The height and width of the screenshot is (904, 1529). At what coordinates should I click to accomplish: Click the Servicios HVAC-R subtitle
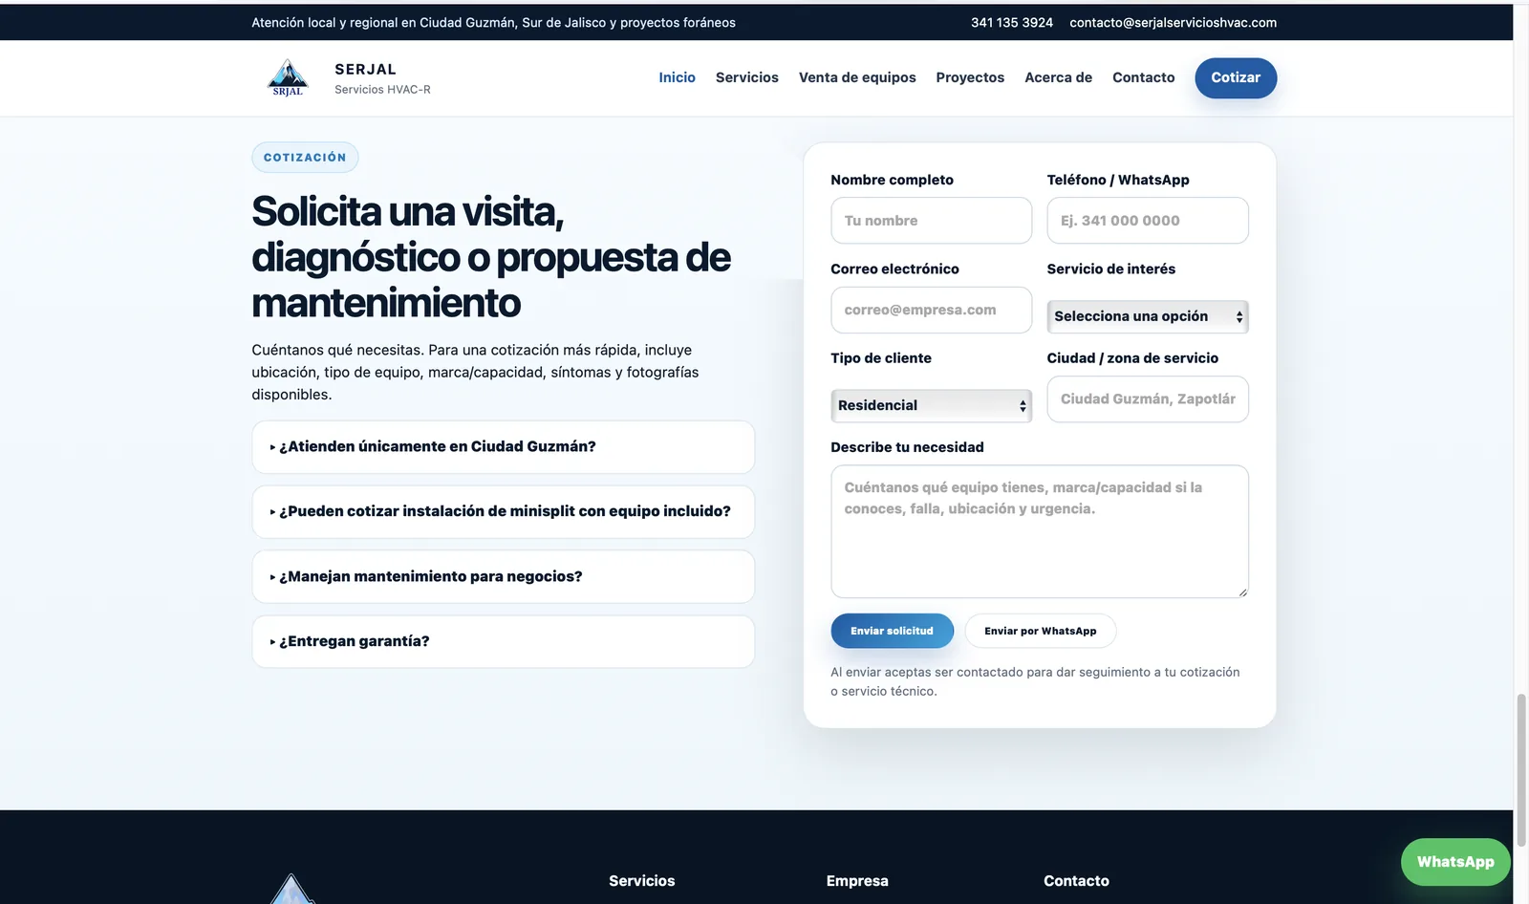pos(382,90)
